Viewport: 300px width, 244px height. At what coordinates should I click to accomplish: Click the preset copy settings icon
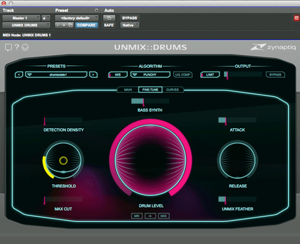point(70,25)
